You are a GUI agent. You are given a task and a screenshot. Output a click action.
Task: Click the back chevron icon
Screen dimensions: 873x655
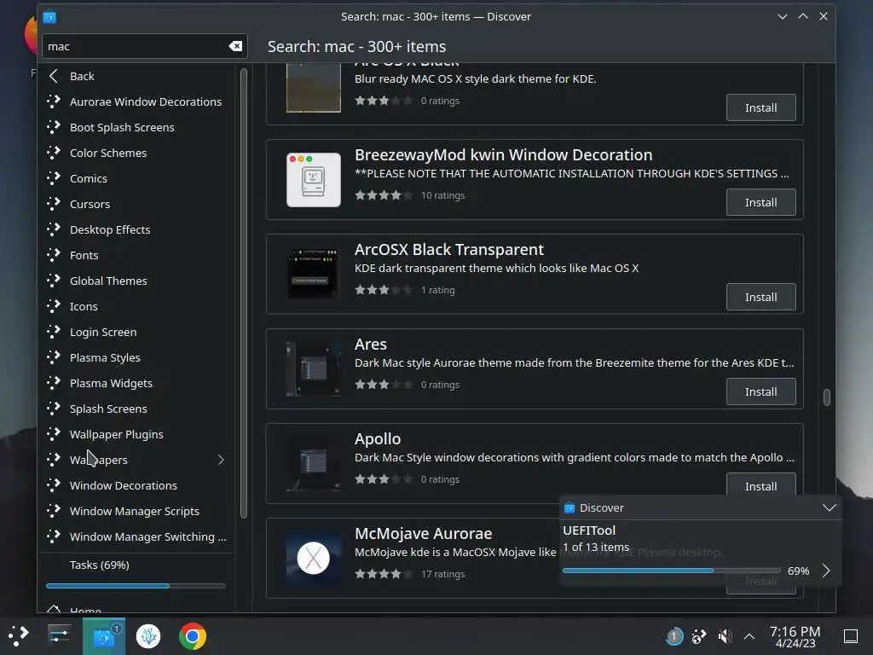54,76
